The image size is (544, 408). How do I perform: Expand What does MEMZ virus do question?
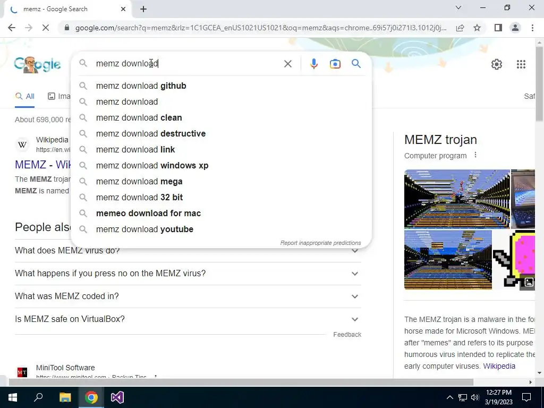(x=188, y=251)
